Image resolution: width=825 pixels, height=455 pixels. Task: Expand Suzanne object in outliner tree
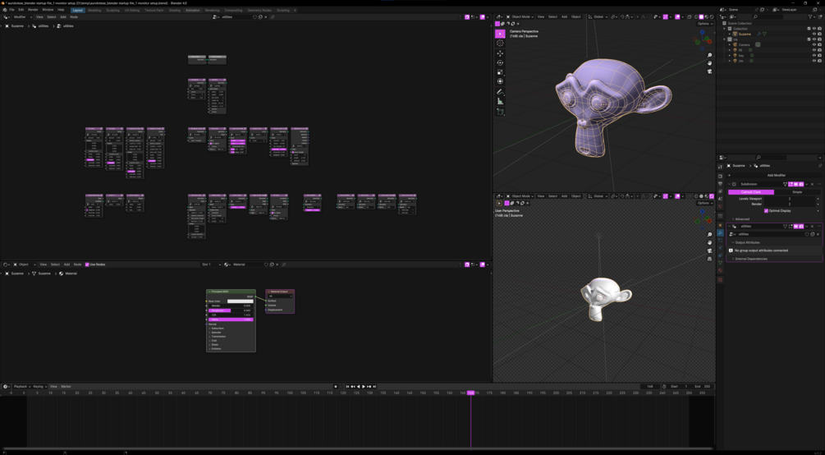pyautogui.click(x=729, y=34)
